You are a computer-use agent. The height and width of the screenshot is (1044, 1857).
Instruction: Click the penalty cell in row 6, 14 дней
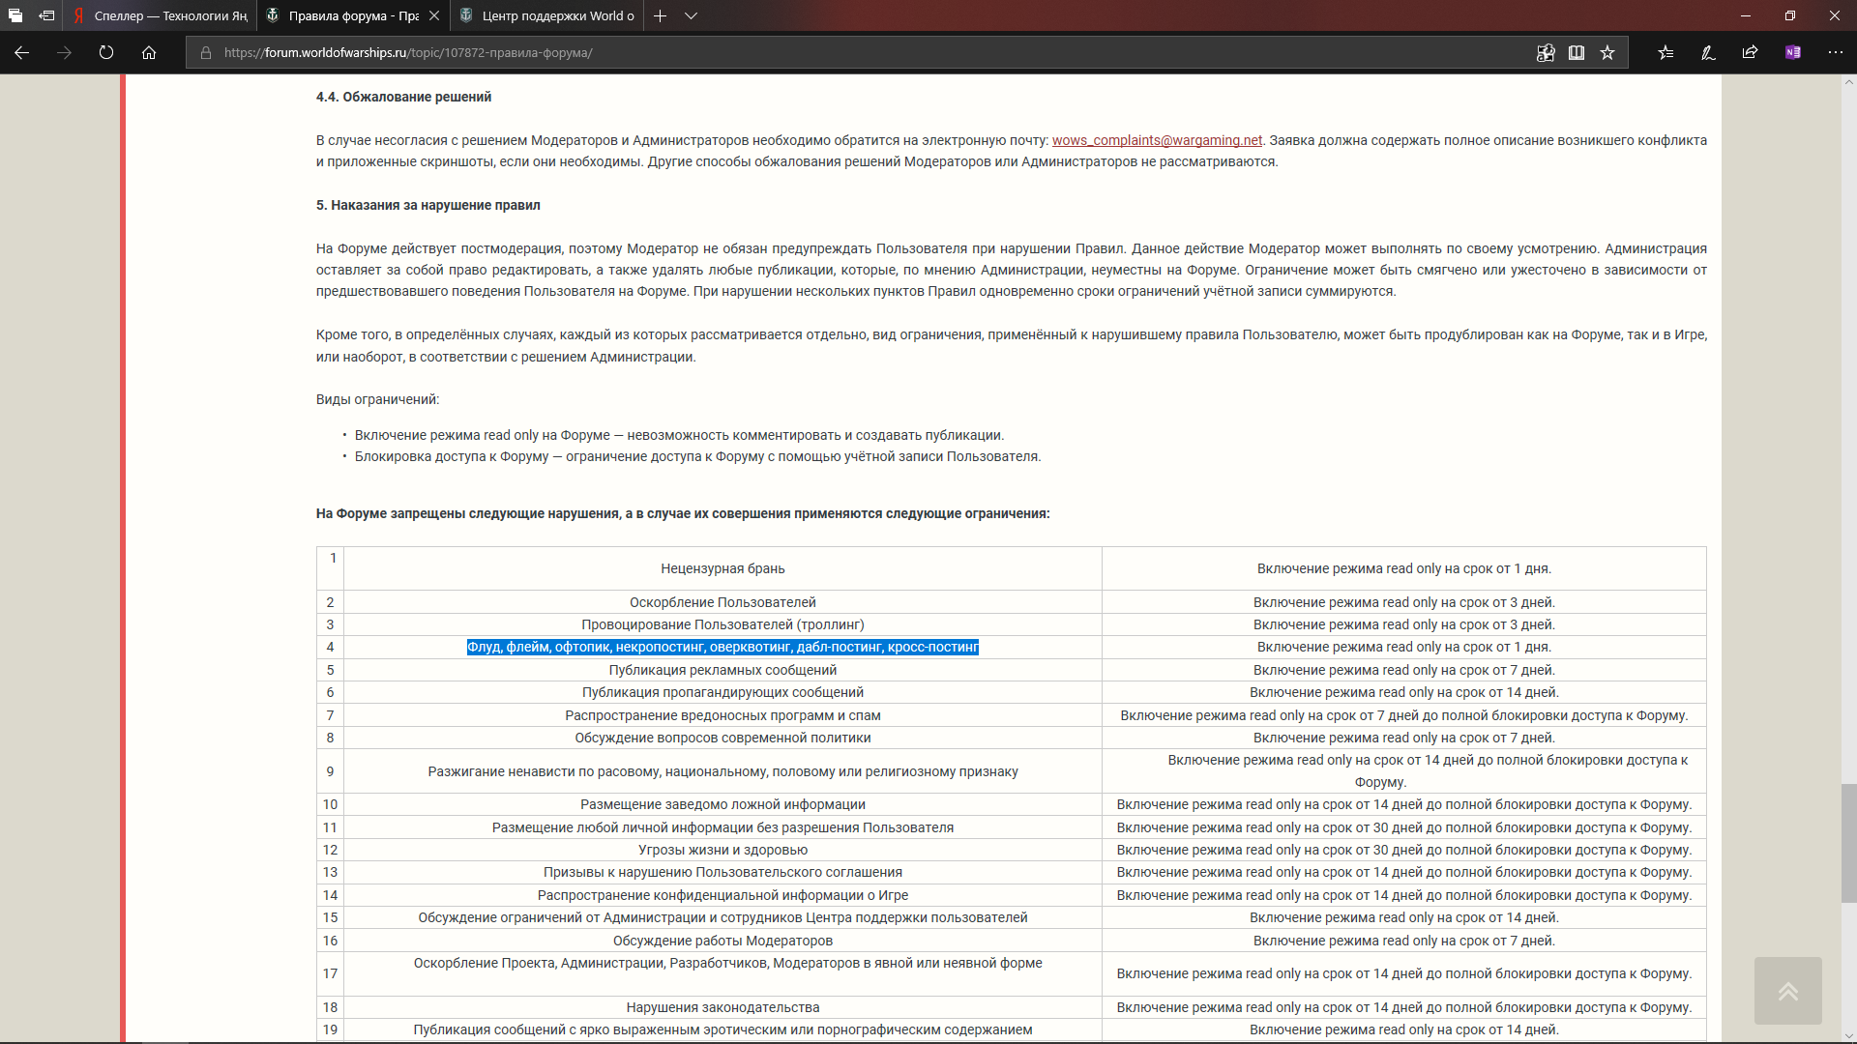tap(1403, 692)
